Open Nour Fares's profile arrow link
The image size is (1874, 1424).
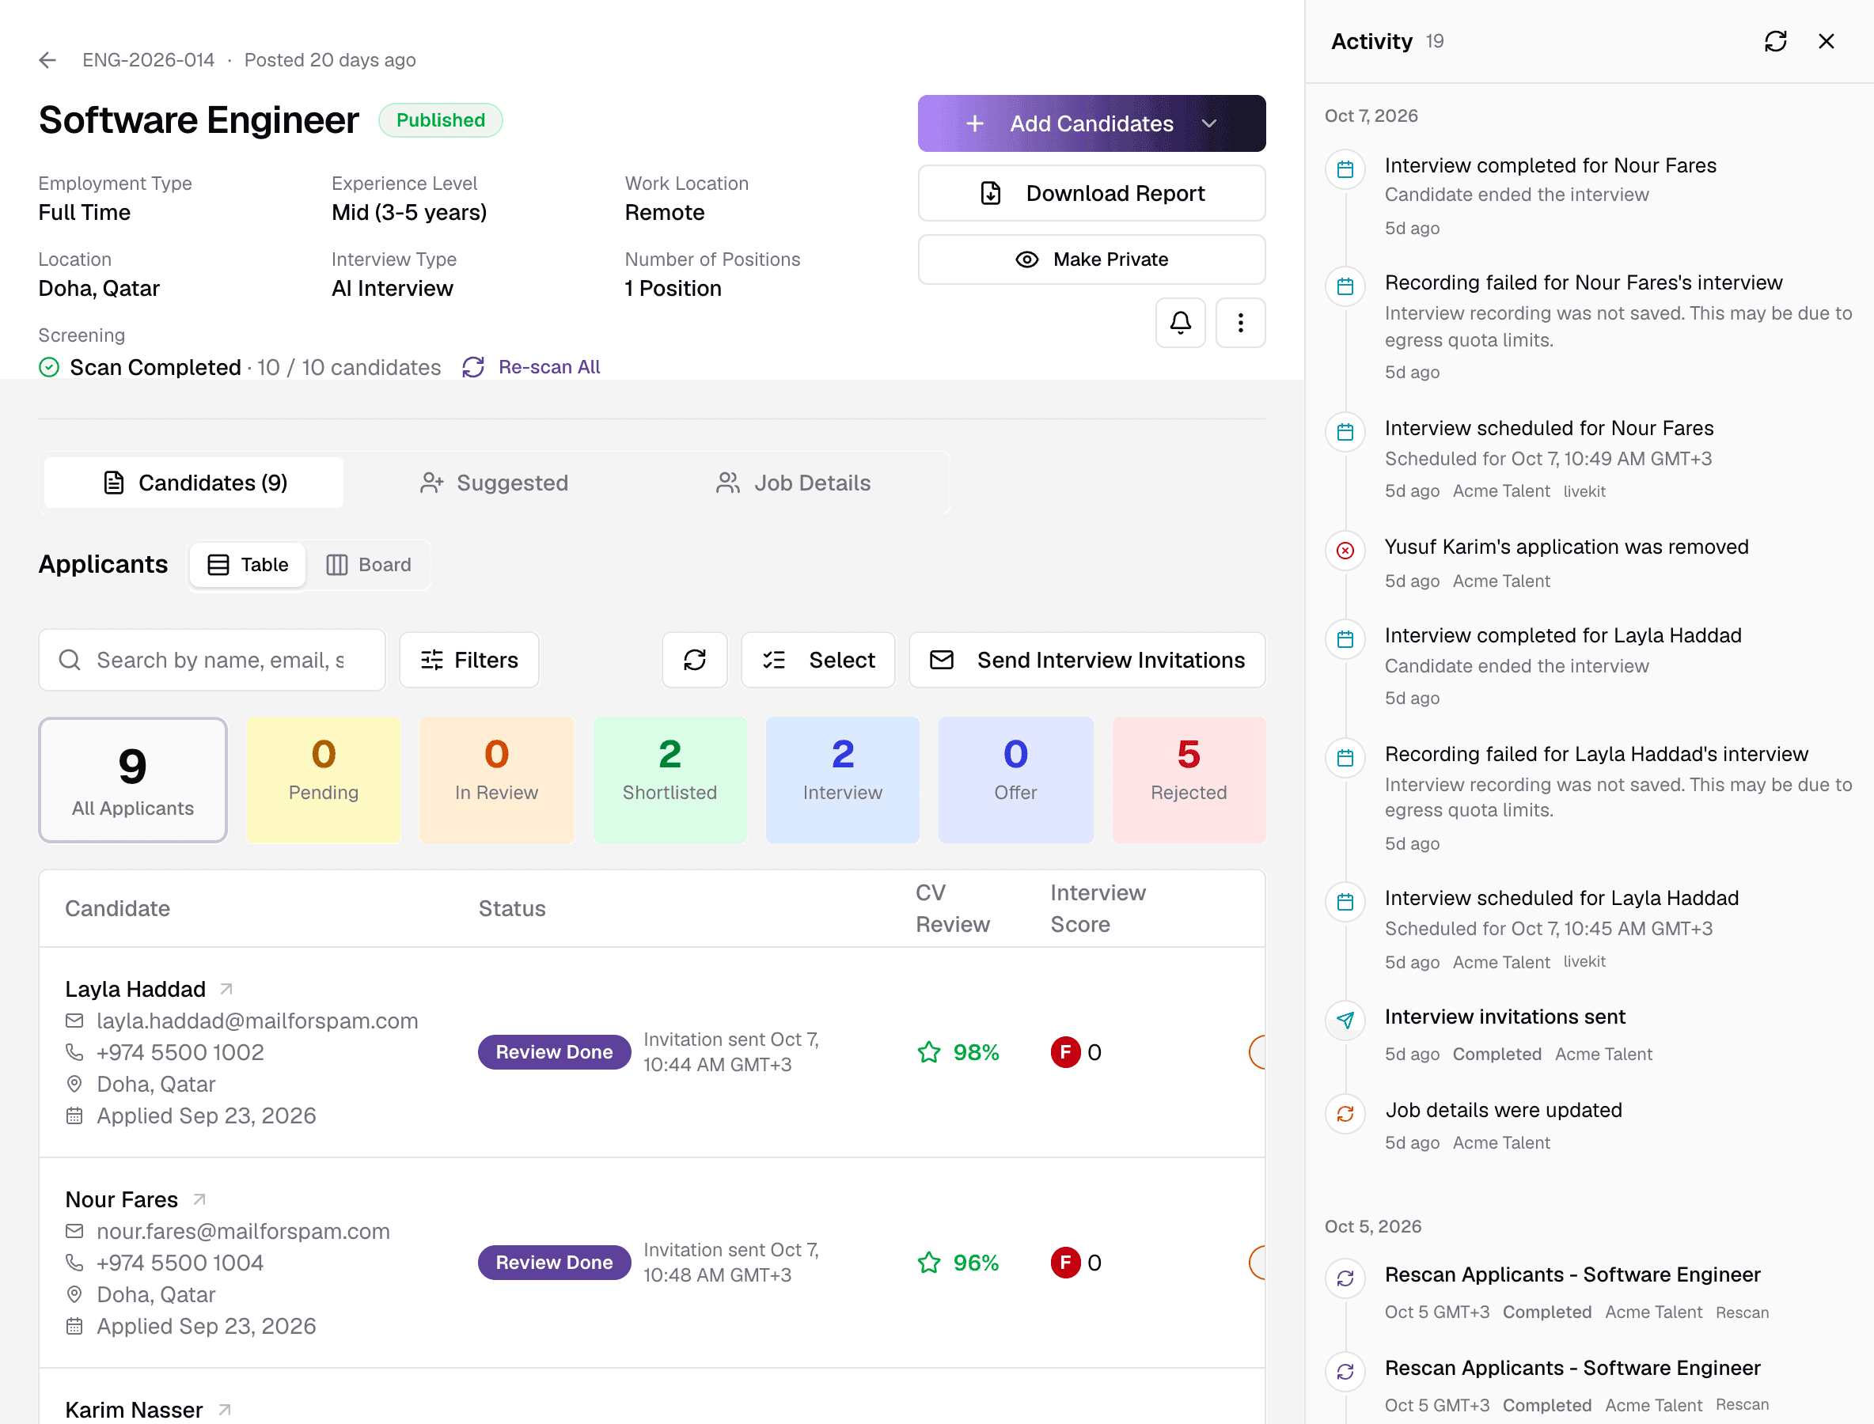199,1199
